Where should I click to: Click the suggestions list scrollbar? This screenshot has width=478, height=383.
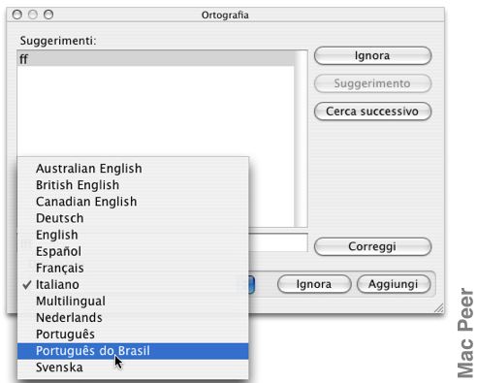pos(301,139)
